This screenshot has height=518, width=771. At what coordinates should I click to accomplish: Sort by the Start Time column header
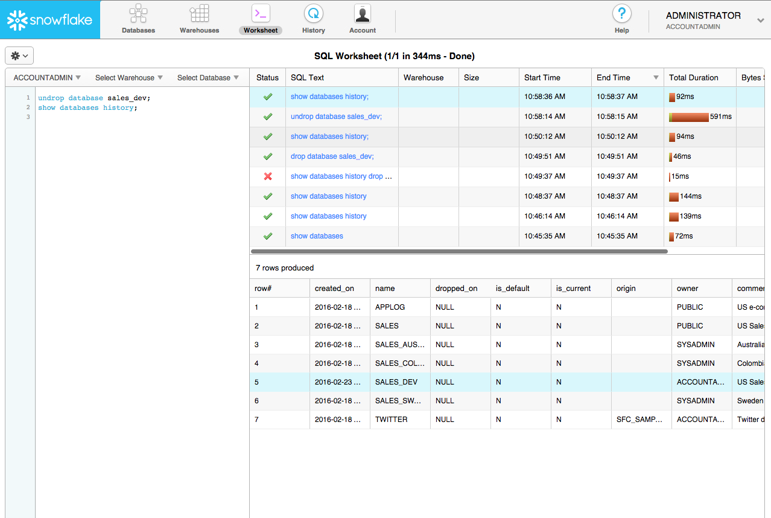(x=555, y=77)
